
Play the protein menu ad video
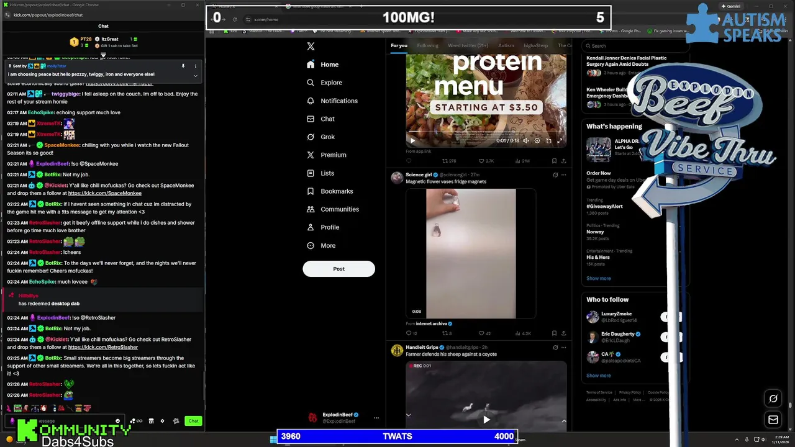[x=412, y=141]
